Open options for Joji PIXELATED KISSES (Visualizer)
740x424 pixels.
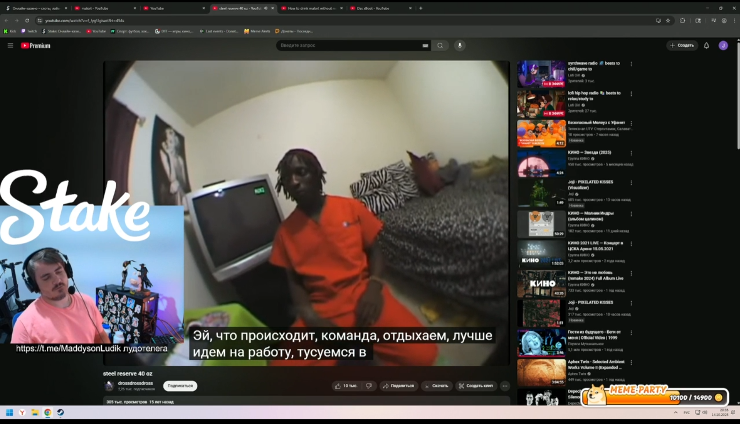631,183
